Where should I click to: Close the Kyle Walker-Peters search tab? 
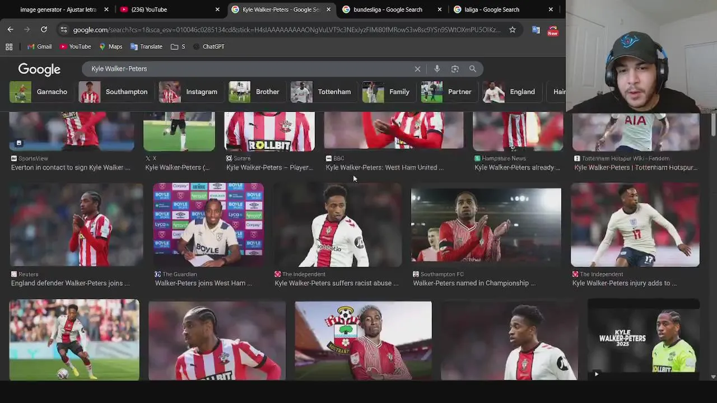pos(328,10)
